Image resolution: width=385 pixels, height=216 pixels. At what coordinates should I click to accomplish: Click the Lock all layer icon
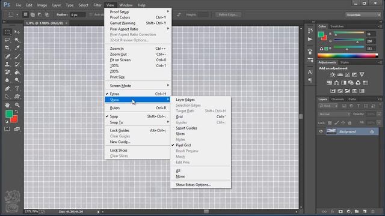(350, 122)
